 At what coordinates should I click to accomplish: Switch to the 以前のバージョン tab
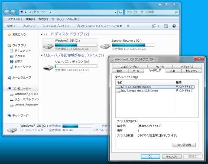[x=130, y=67]
